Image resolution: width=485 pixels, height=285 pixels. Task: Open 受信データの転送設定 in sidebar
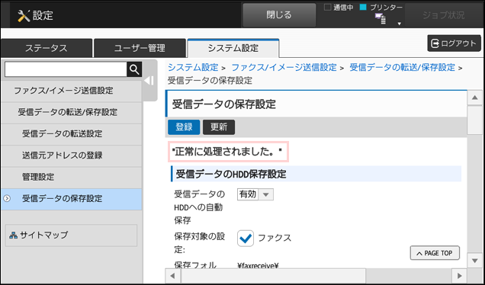click(72, 134)
